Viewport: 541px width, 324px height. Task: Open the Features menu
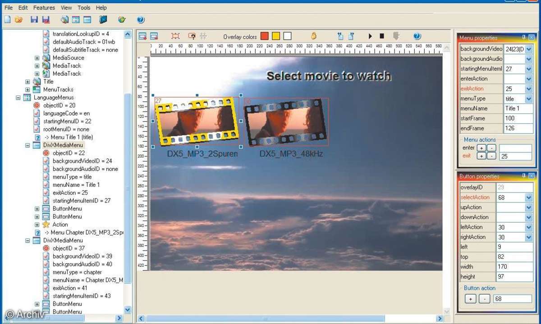(44, 8)
